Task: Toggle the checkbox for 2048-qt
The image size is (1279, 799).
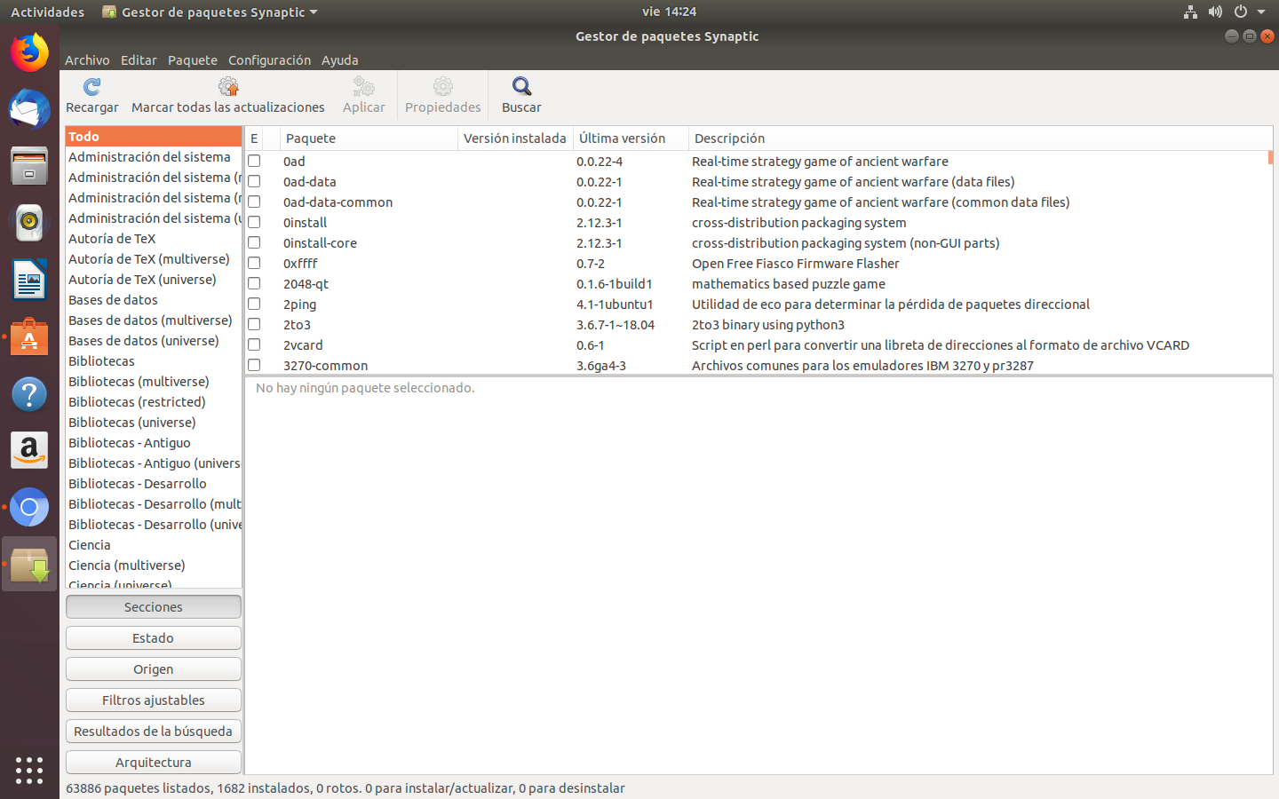Action: (x=254, y=284)
